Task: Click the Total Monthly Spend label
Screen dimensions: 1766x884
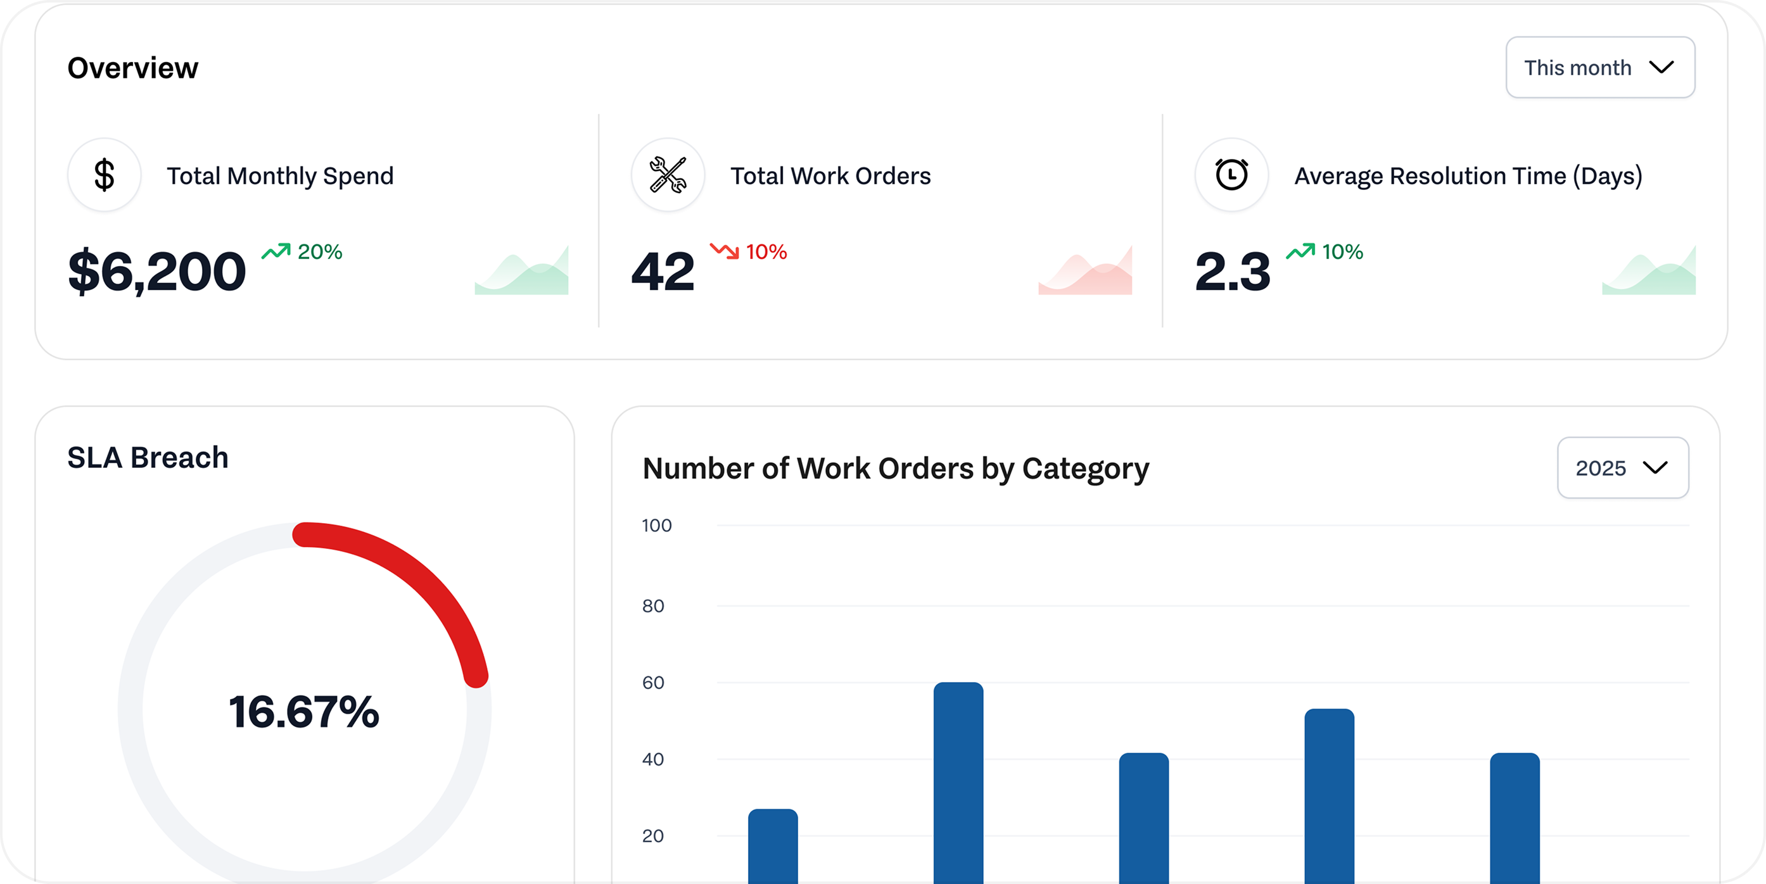Action: click(281, 176)
